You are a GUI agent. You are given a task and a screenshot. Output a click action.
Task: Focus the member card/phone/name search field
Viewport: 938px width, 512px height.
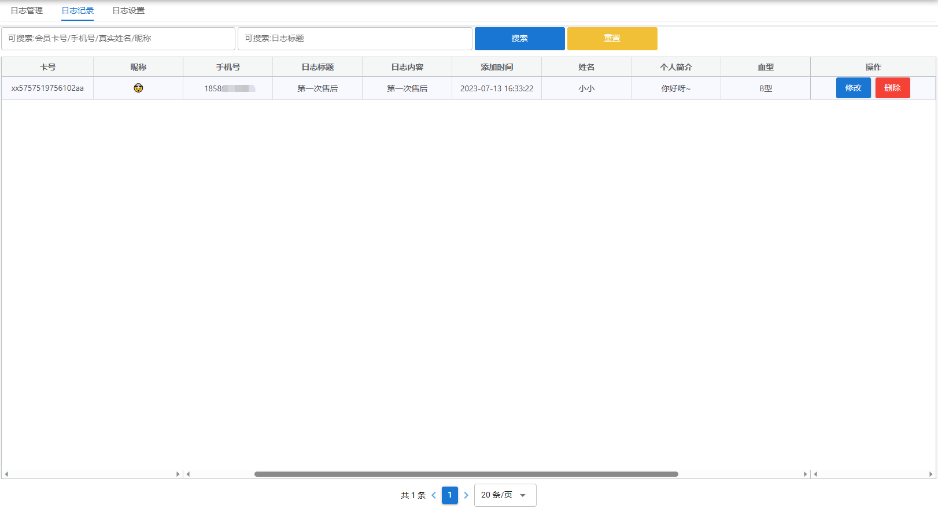(x=119, y=39)
